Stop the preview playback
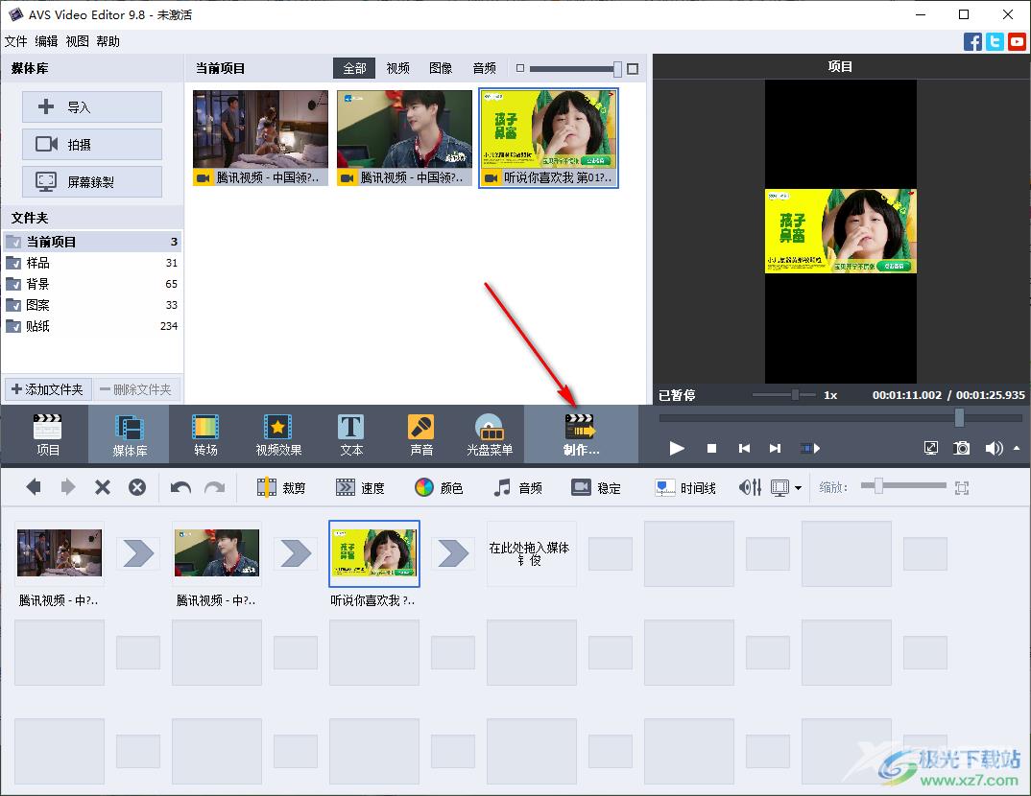 (711, 448)
